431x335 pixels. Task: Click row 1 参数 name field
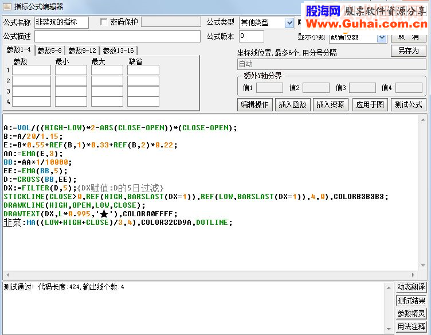coord(32,70)
